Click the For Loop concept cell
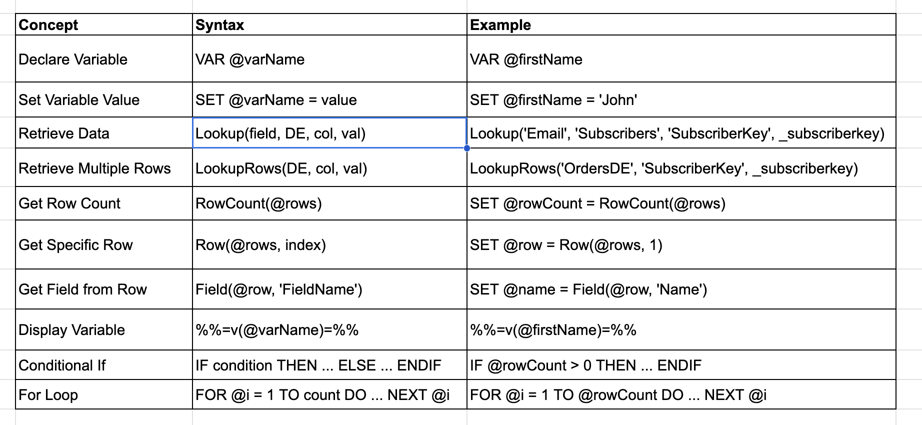922x425 pixels. click(104, 394)
